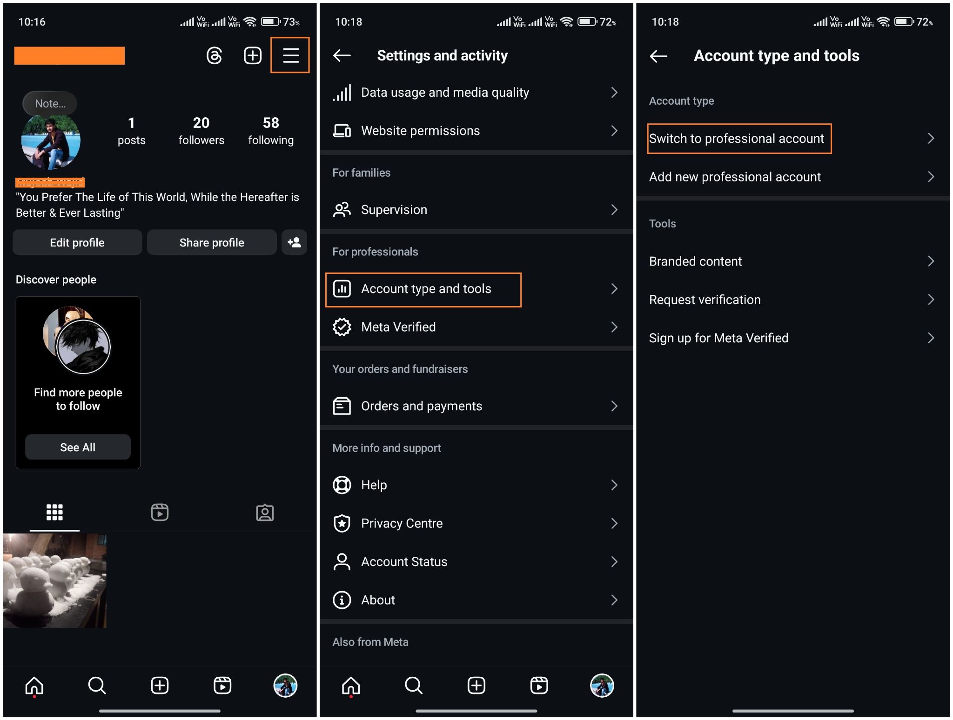Expand Data usage and media quality

(x=477, y=92)
